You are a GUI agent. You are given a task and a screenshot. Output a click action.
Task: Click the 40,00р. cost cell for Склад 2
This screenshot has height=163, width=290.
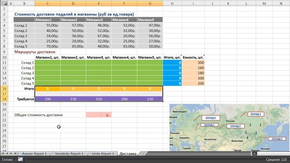48,30
